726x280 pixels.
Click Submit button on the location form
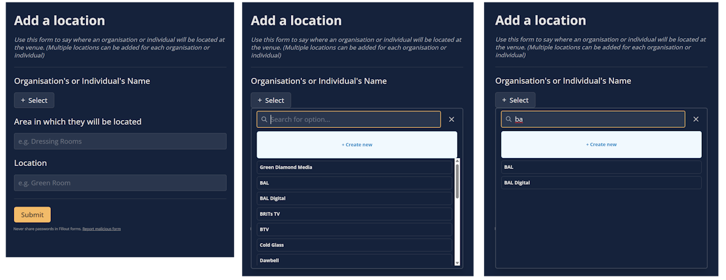pyautogui.click(x=32, y=215)
